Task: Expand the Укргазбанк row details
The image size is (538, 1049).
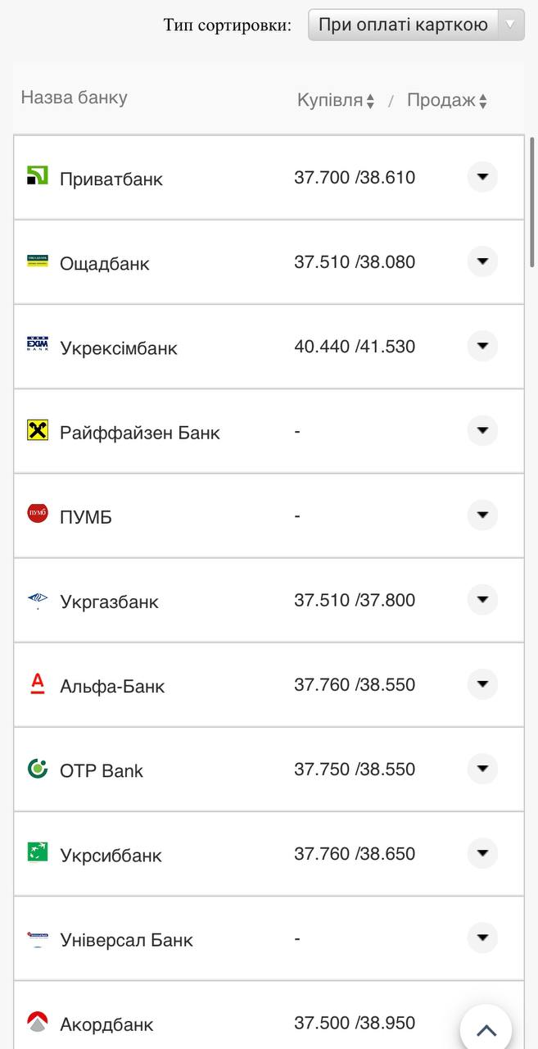Action: click(482, 600)
